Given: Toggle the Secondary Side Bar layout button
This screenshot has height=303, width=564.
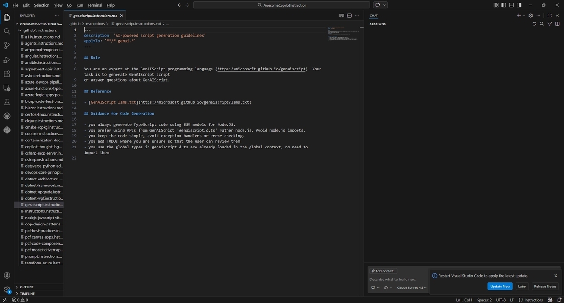Looking at the screenshot, I should (x=519, y=5).
